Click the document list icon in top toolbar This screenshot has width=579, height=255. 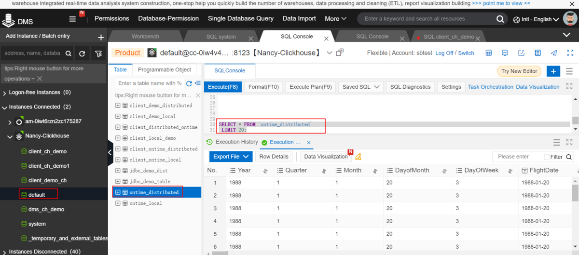[x=538, y=53]
